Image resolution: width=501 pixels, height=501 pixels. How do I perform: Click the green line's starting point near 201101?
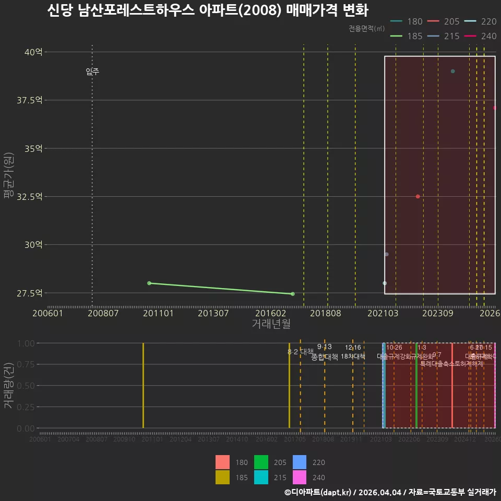click(149, 283)
